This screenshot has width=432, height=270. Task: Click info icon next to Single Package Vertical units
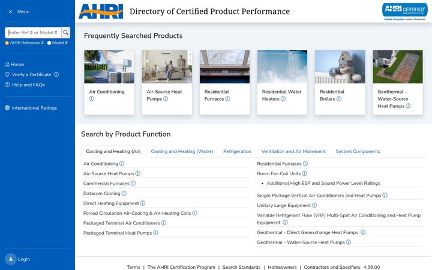click(385, 195)
